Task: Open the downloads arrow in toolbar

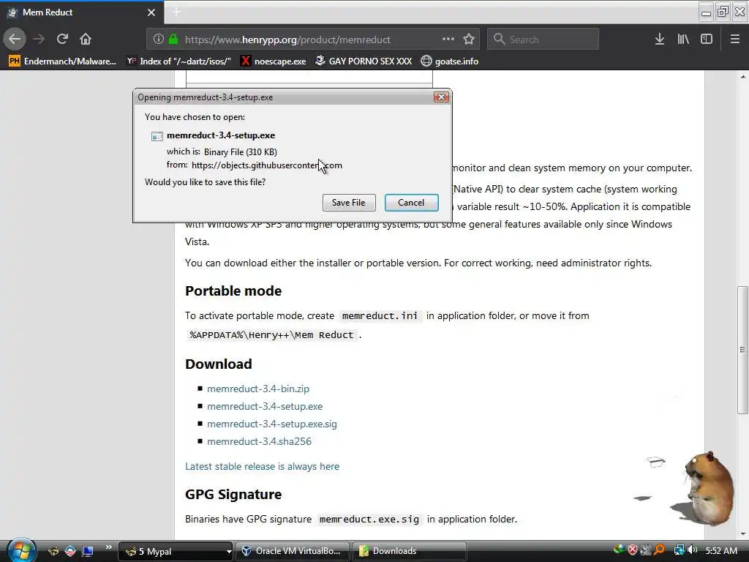Action: pos(660,40)
